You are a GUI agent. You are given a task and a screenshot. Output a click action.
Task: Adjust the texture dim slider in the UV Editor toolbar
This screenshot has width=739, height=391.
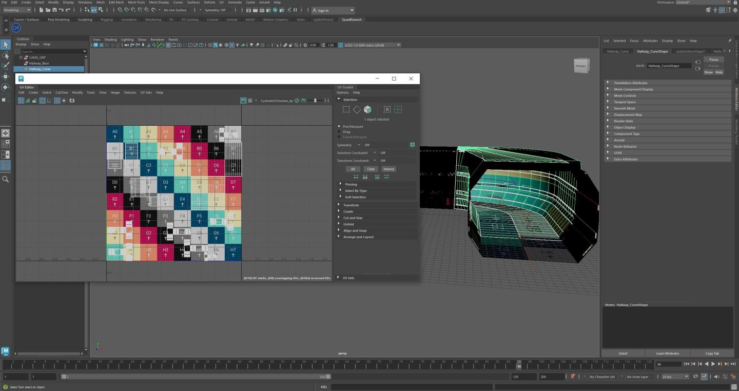click(315, 101)
